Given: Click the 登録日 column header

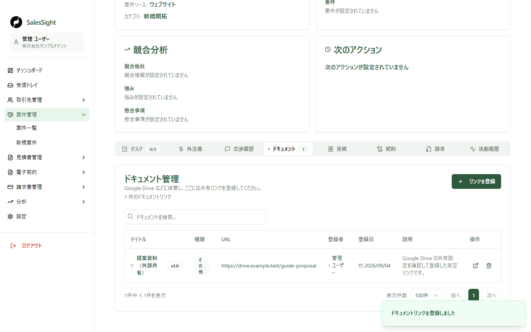Looking at the screenshot, I should coord(366,239).
